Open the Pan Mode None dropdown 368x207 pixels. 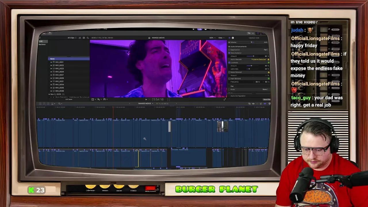point(265,89)
